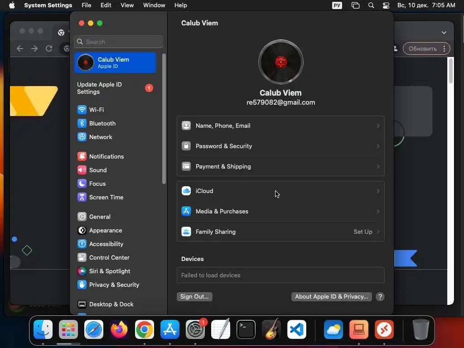The image size is (464, 348).
Task: Launch Terminal from the Dock
Action: pos(246,329)
